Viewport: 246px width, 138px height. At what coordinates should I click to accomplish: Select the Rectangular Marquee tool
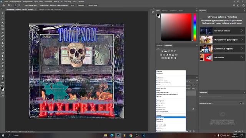pyautogui.click(x=3, y=16)
